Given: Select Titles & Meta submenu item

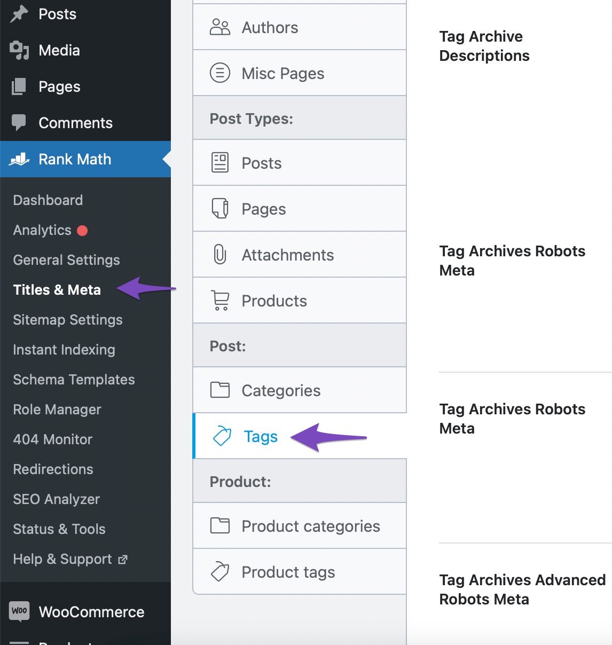Looking at the screenshot, I should [57, 290].
